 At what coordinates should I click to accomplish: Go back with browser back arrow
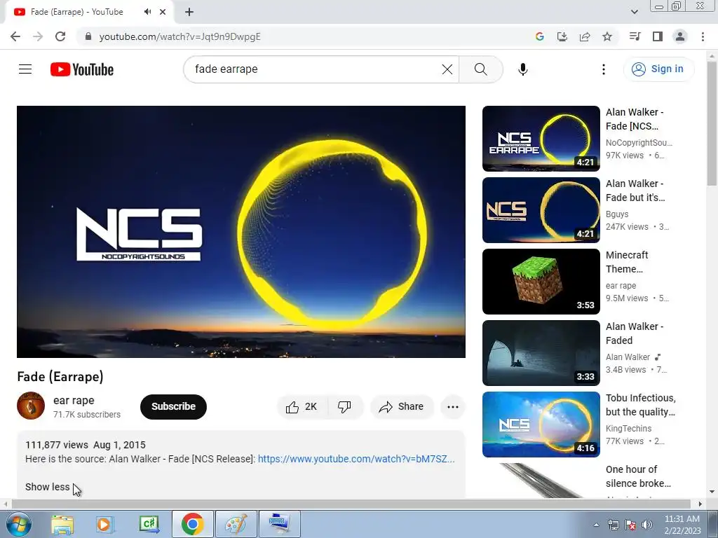click(x=15, y=36)
